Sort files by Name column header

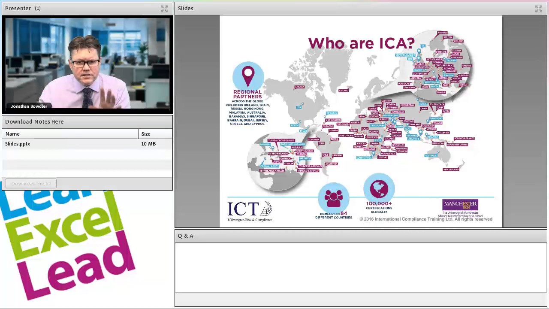coord(70,134)
